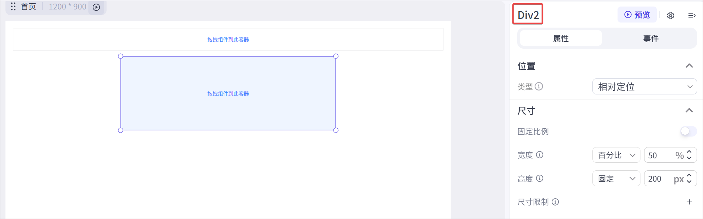This screenshot has height=219, width=703.
Task: Switch to the 事件 tab
Action: [x=651, y=38]
